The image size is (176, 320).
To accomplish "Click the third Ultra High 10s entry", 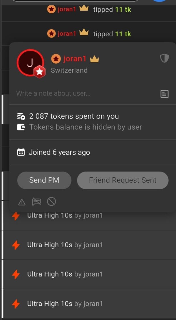I will tap(65, 274).
